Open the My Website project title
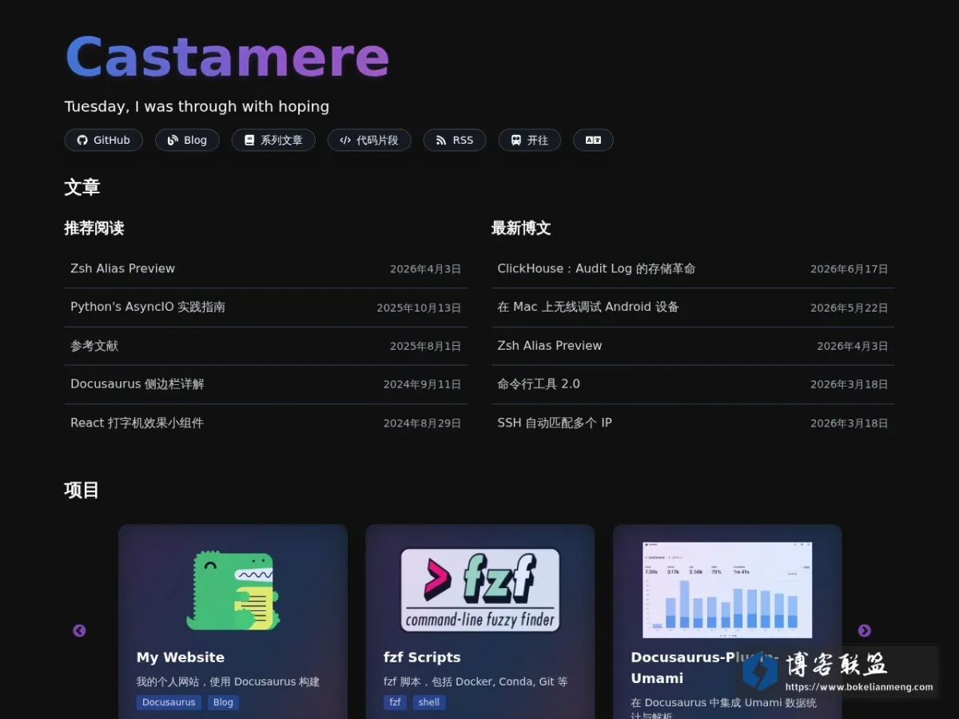 click(181, 657)
